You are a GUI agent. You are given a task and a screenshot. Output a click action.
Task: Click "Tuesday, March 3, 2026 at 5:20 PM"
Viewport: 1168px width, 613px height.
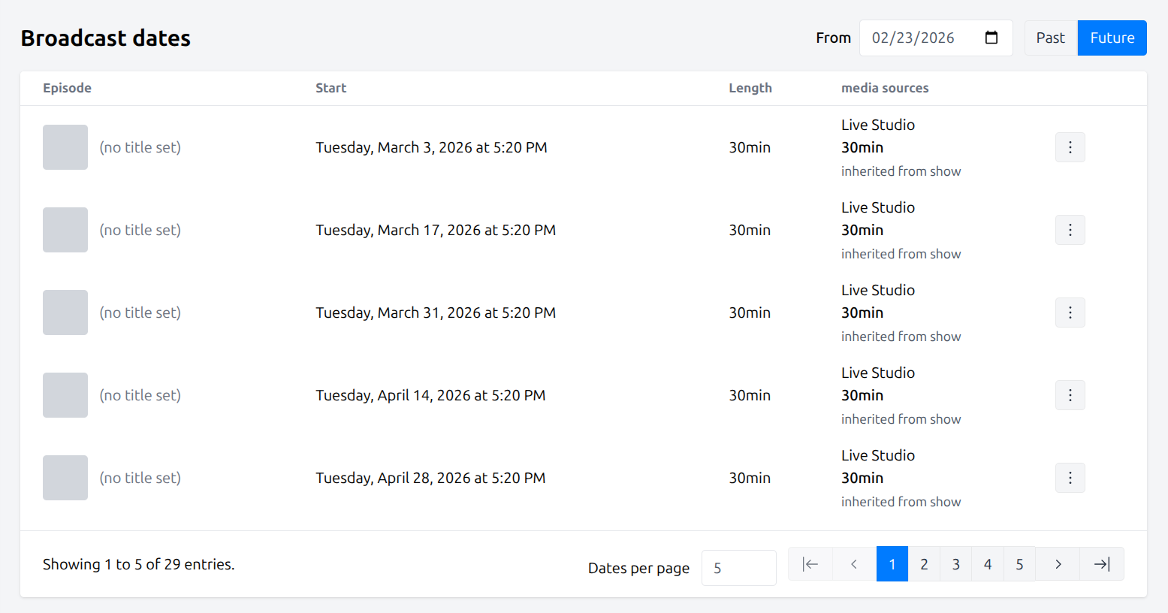tap(431, 148)
